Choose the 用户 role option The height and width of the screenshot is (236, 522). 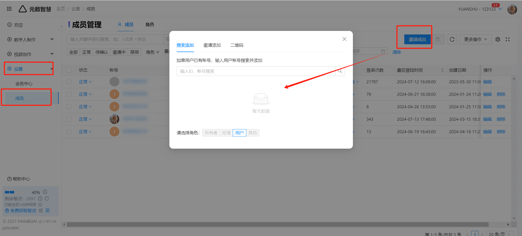point(239,133)
